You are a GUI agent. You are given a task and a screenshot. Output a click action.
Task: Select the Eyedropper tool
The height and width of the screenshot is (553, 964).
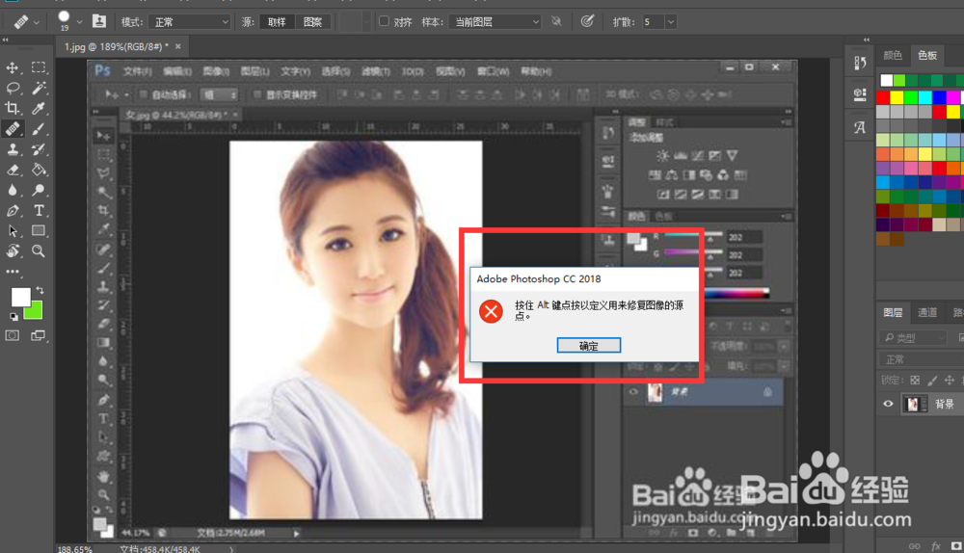click(x=39, y=108)
